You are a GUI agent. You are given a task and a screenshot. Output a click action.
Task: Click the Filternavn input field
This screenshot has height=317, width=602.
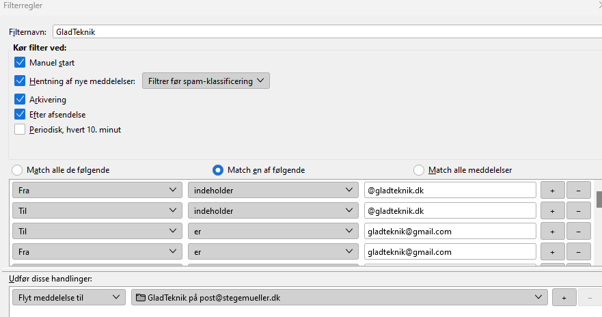pos(327,31)
